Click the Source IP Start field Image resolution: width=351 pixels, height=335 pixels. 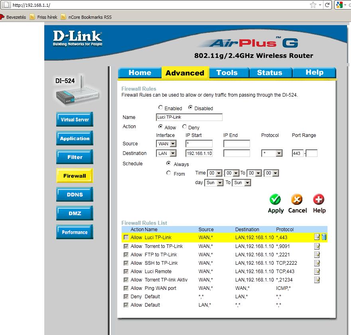(x=199, y=144)
